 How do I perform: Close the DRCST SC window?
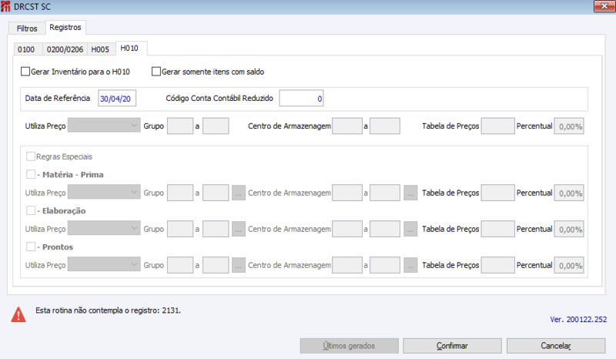click(x=598, y=6)
